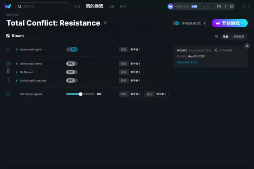Image resolution: width=254 pixels, height=169 pixels.
Task: Open the help question mark icon
Action: (225, 6)
